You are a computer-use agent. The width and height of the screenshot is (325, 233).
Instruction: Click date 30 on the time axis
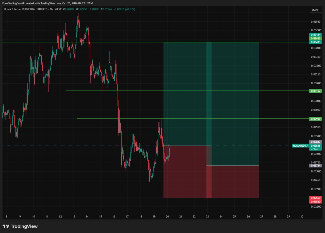click(x=302, y=216)
